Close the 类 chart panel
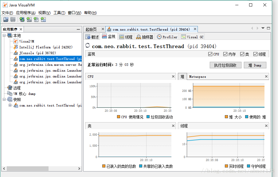 point(173,126)
